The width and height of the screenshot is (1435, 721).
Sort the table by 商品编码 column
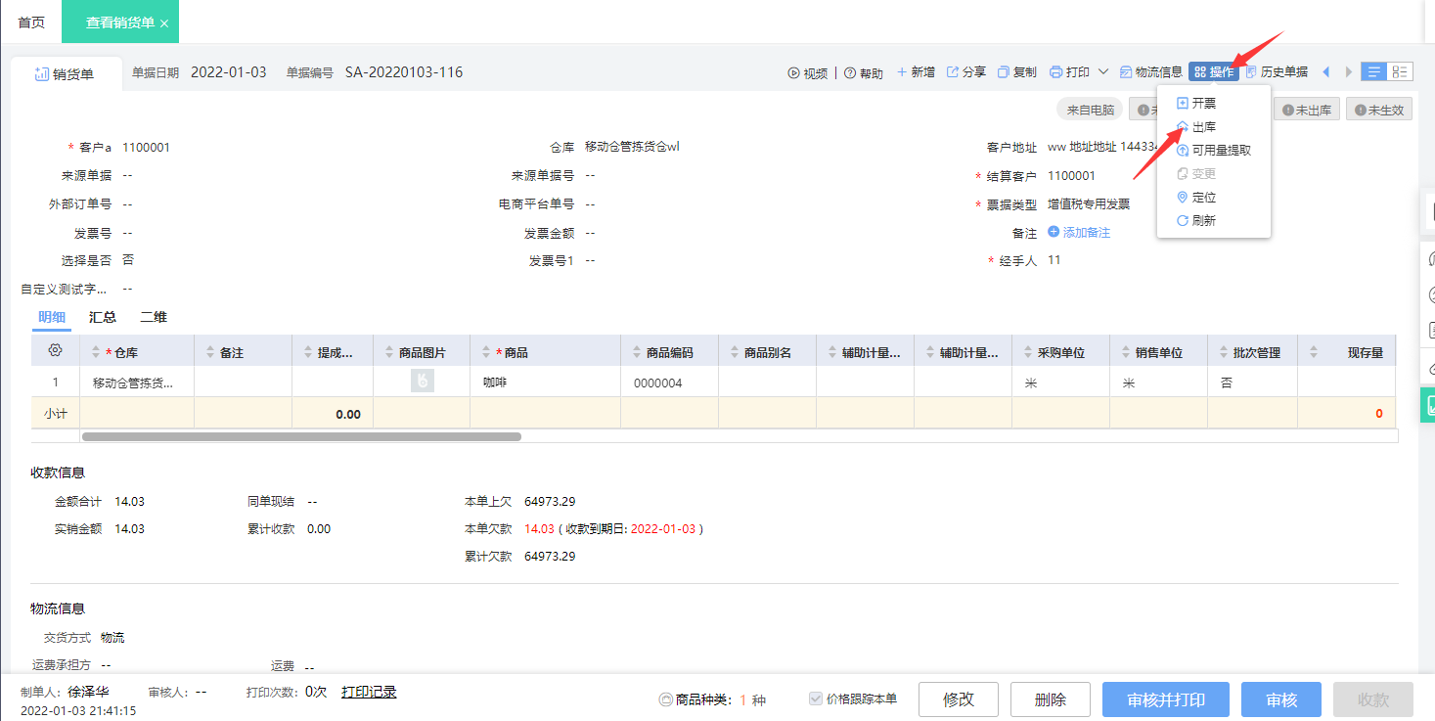coord(669,353)
